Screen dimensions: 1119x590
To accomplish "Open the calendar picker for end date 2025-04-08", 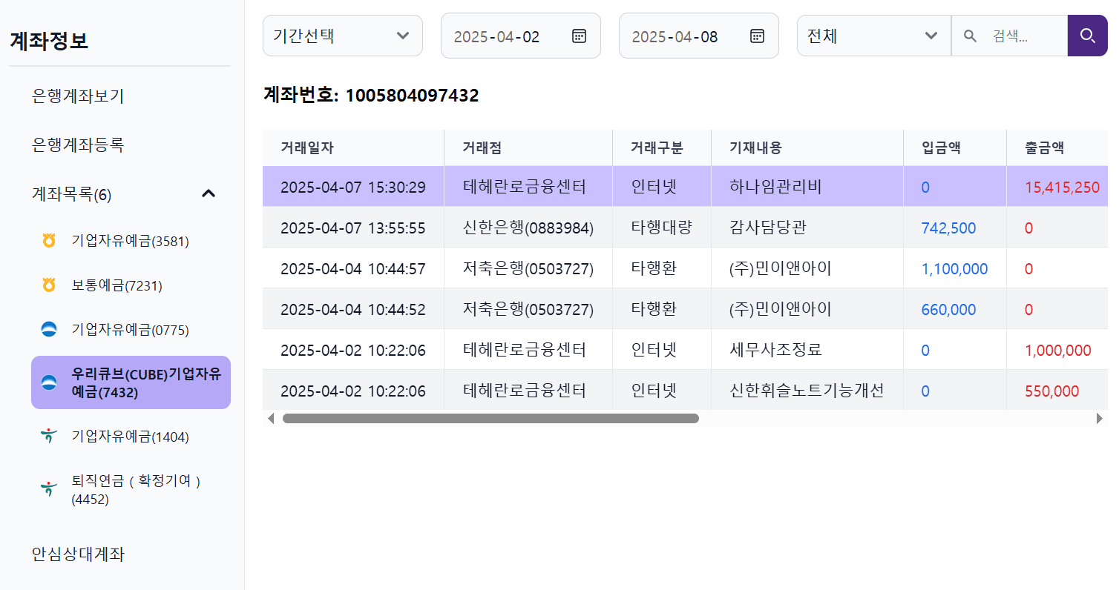I will click(756, 35).
